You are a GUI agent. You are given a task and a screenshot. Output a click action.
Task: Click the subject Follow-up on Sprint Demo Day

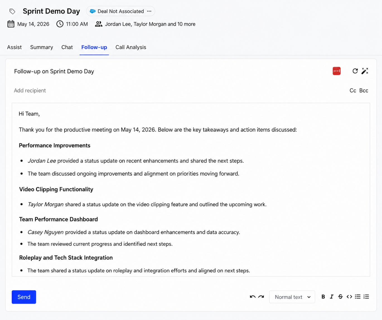pos(54,71)
